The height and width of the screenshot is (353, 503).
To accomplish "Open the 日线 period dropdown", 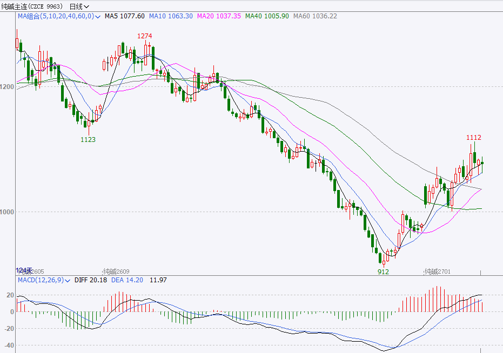I will pyautogui.click(x=79, y=6).
